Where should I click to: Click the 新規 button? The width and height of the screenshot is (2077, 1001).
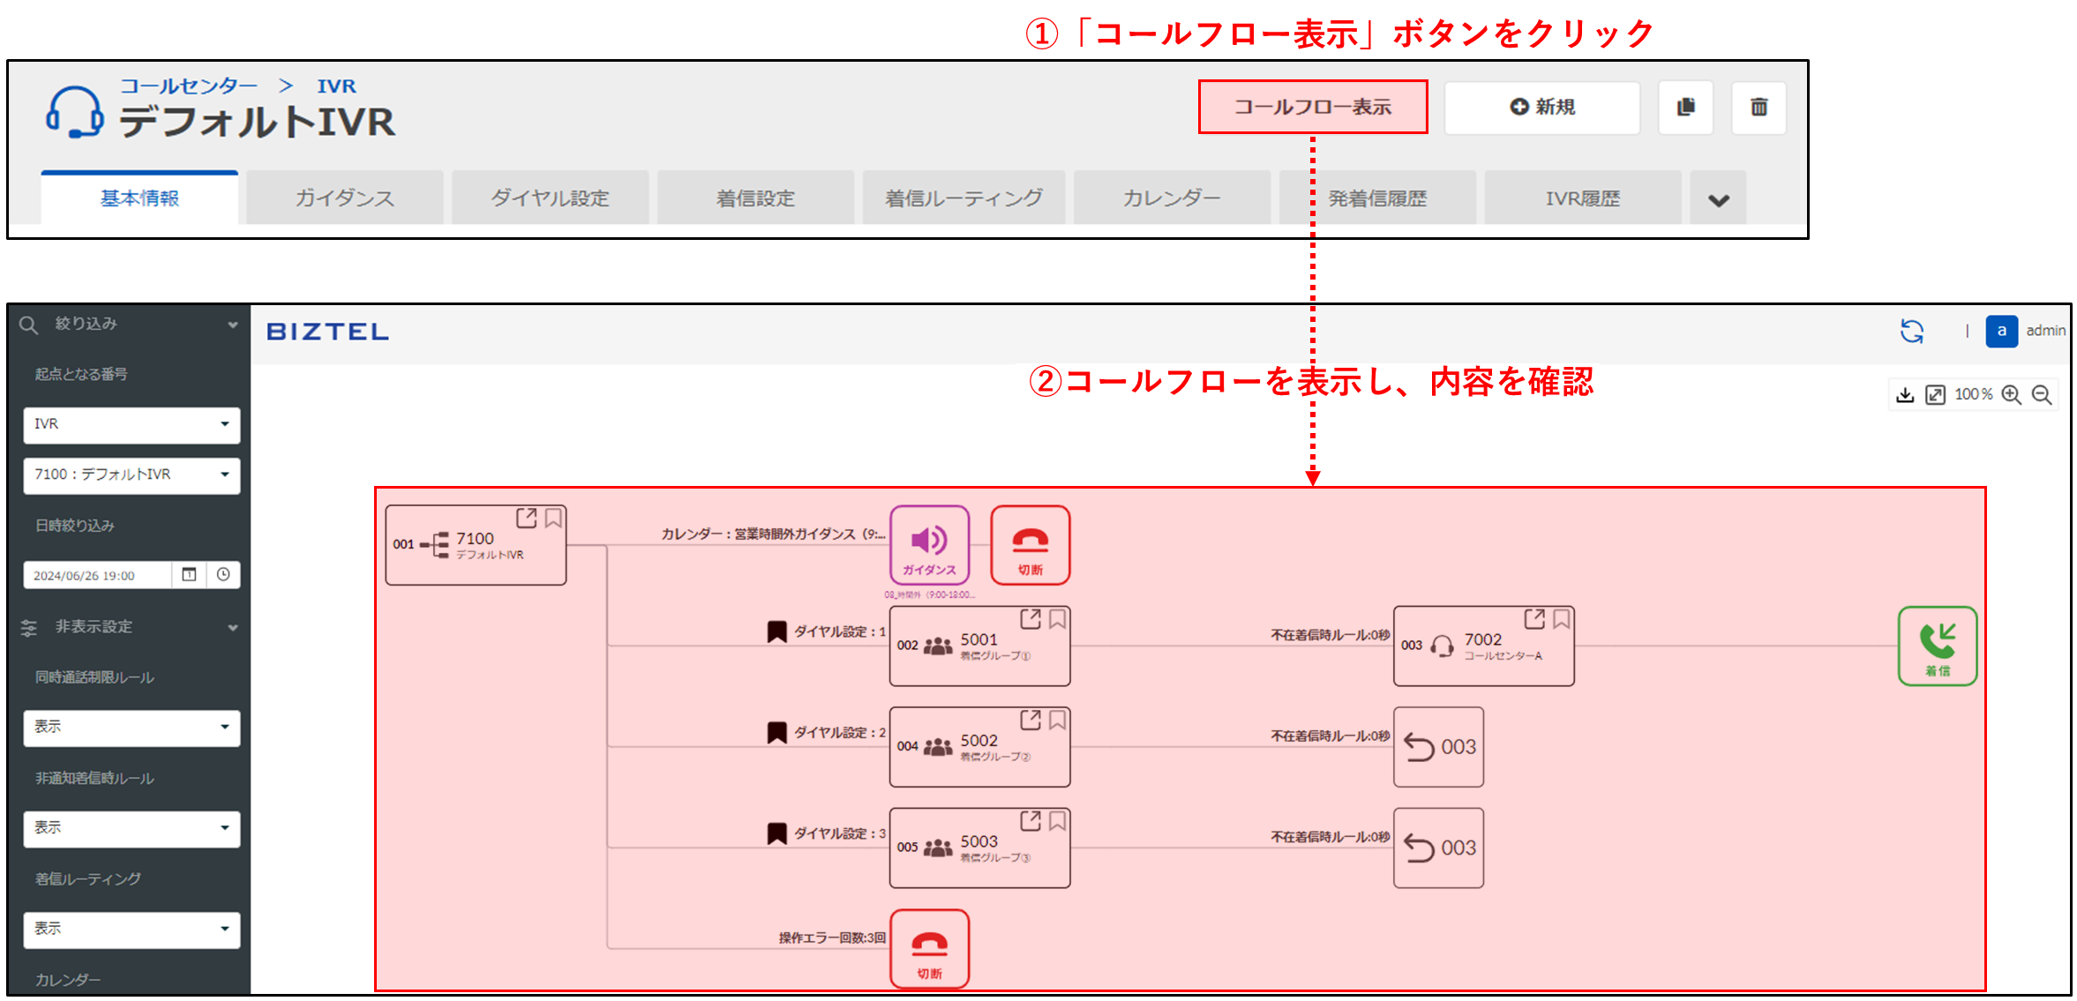click(x=1541, y=107)
